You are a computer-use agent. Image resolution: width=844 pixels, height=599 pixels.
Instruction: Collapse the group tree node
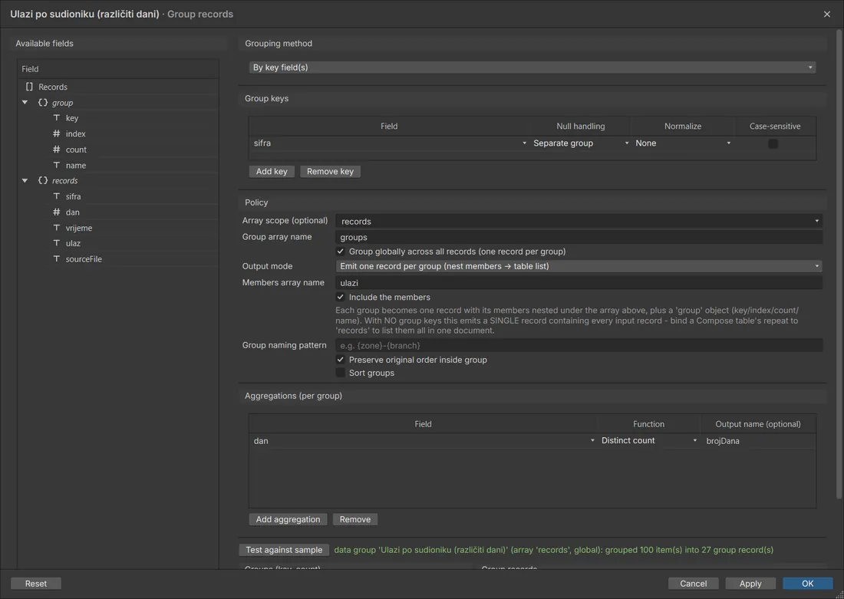(x=25, y=102)
